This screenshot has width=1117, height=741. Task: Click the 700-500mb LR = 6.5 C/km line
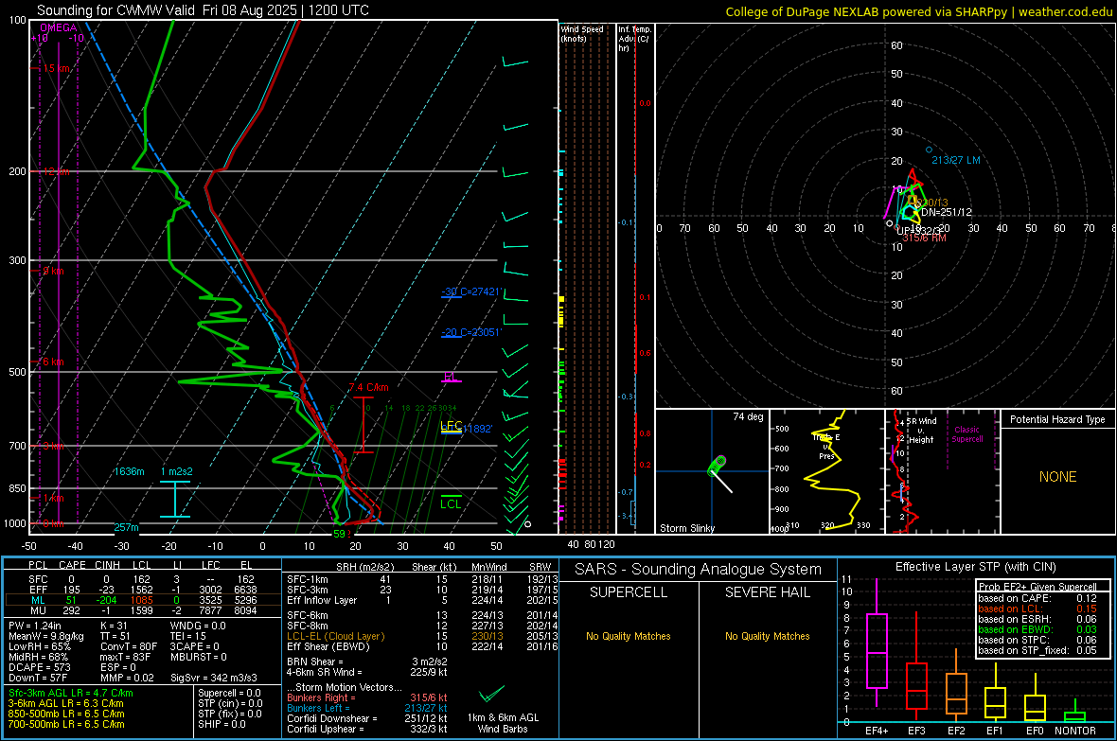(66, 724)
